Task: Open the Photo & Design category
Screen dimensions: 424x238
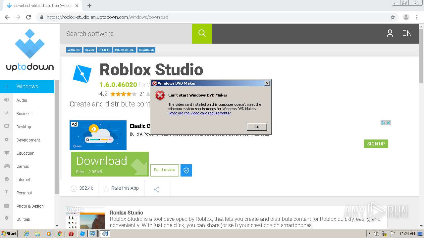Action: (30, 206)
